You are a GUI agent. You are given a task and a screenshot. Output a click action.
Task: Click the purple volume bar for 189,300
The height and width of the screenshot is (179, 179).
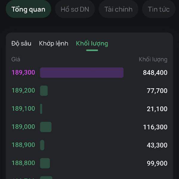82,72
